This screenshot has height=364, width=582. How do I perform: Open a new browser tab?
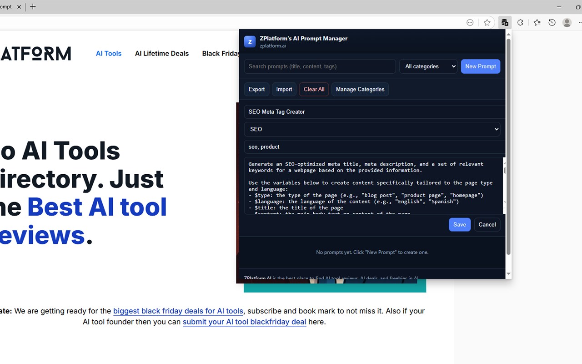[33, 7]
